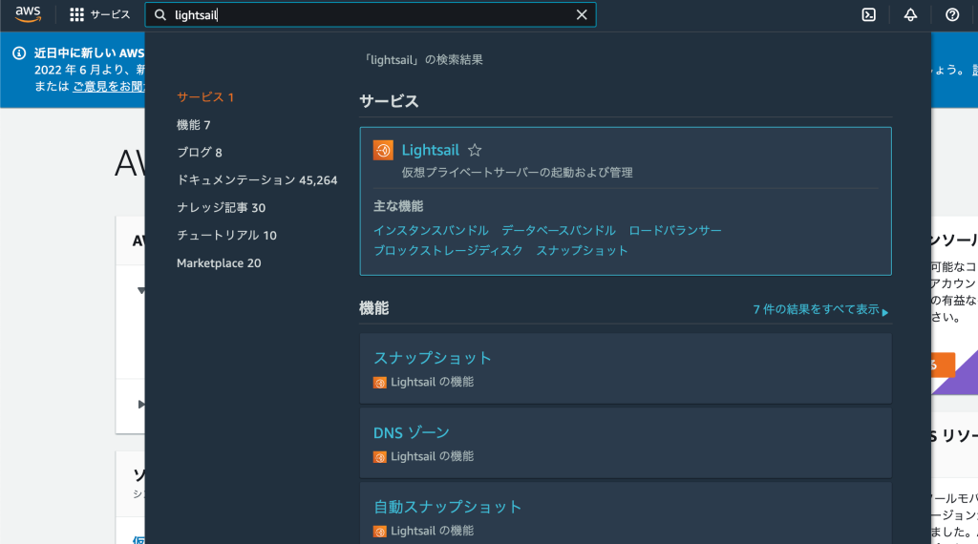Filter results by チュートリアル 10

coord(226,236)
